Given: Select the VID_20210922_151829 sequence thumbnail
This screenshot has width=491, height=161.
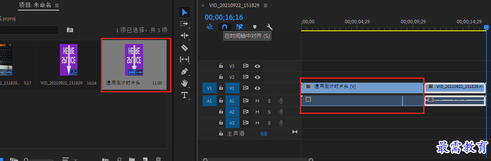Looking at the screenshot, I should (x=69, y=60).
